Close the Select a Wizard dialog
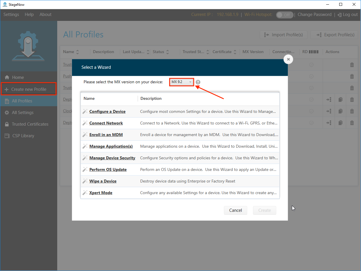Viewport: 361px width, 271px height. tap(288, 59)
